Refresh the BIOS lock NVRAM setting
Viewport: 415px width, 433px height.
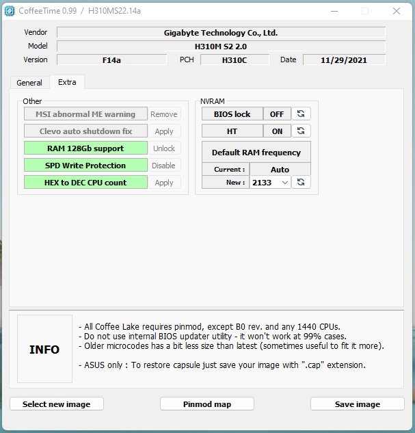301,114
